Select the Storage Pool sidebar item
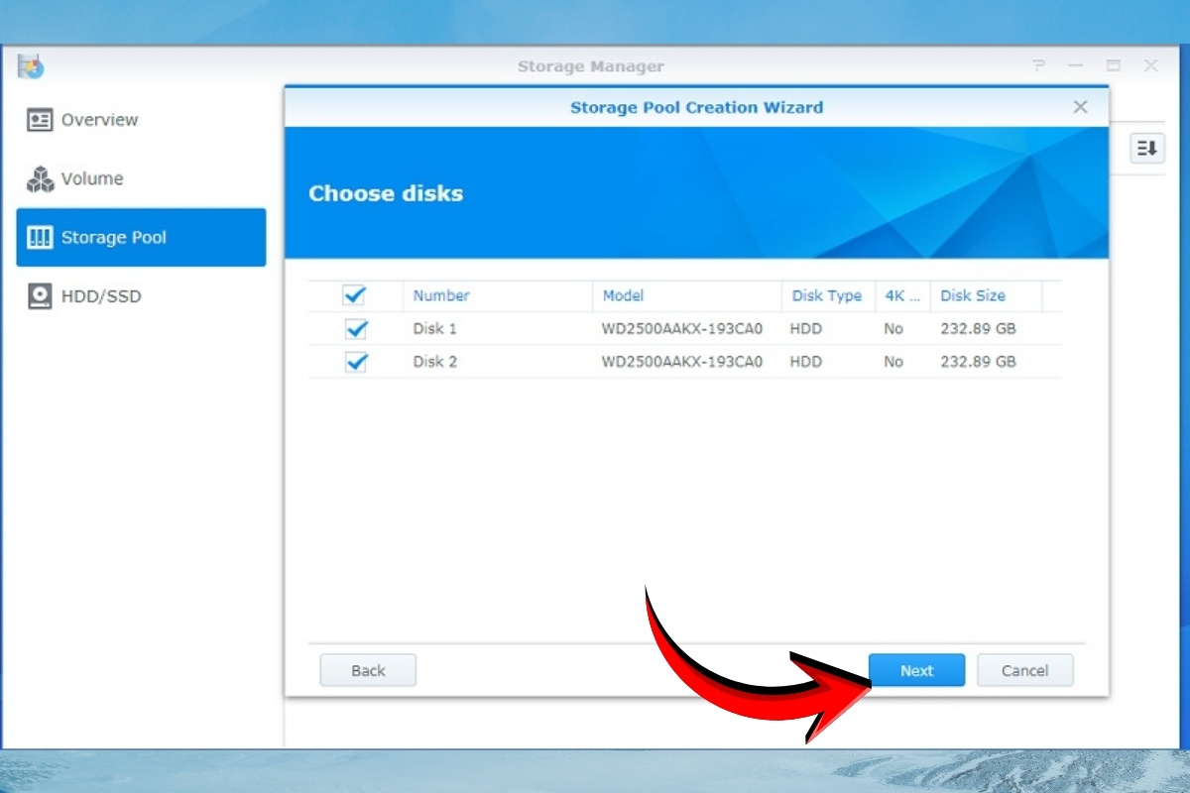This screenshot has height=793, width=1190. [141, 237]
